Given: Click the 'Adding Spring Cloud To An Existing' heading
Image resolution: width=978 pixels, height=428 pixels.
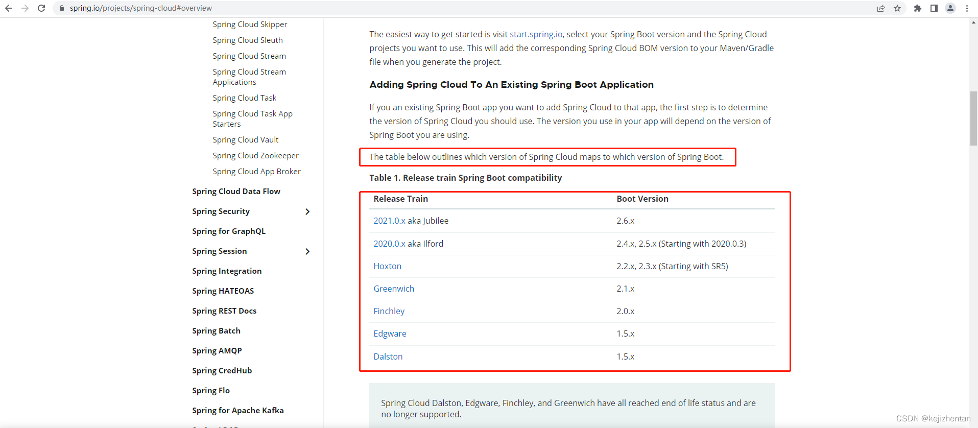Looking at the screenshot, I should tap(512, 85).
